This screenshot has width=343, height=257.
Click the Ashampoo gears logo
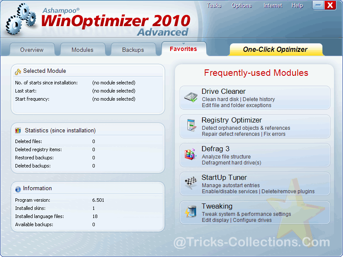point(21,19)
